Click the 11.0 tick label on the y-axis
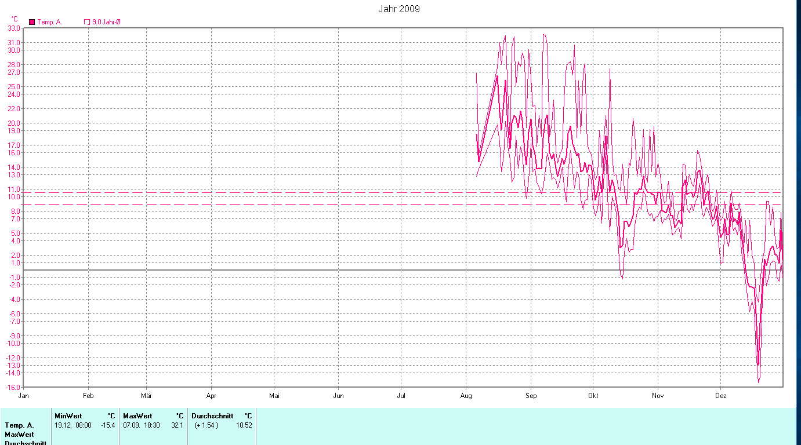This screenshot has height=445, width=801. [14, 189]
